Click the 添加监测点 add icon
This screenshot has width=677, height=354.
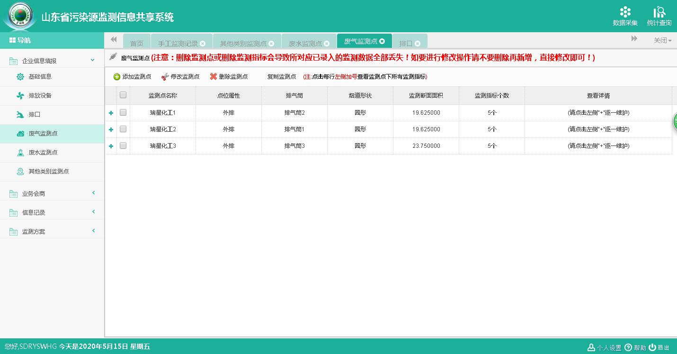pos(117,77)
